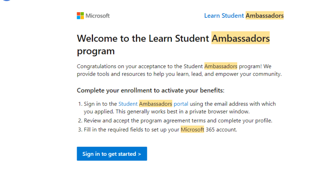Image resolution: width=334 pixels, height=169 pixels.
Task: Click the word portal in step one
Action: (181, 104)
